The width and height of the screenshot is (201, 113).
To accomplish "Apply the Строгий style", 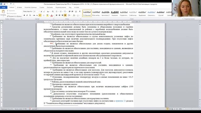I will tap(160, 13).
